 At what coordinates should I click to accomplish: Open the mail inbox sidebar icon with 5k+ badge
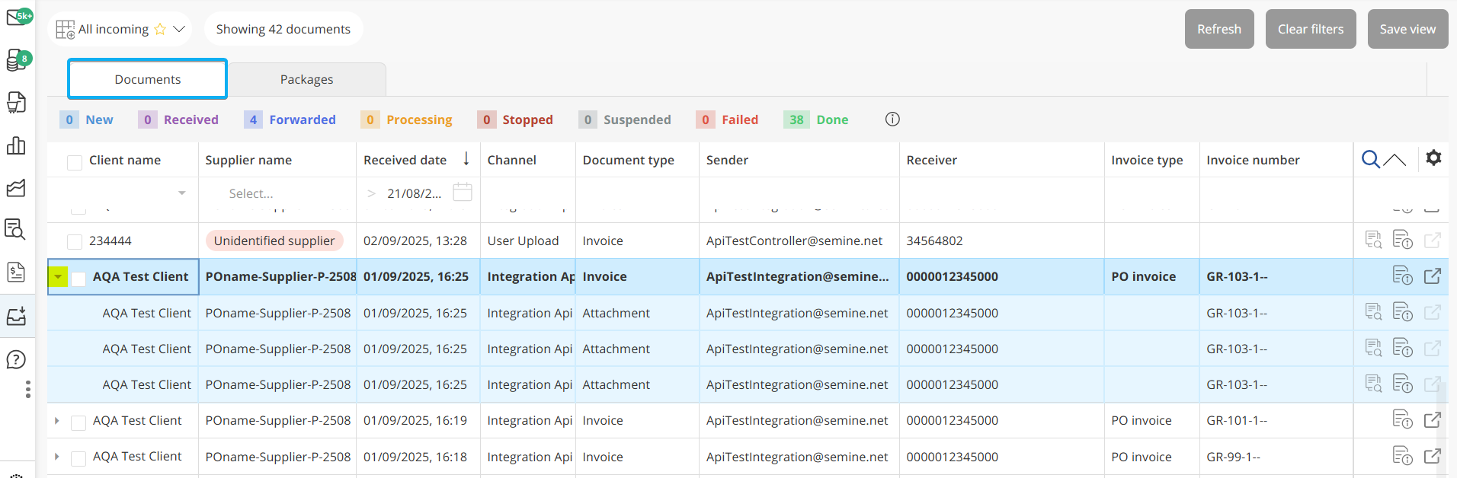tap(18, 17)
